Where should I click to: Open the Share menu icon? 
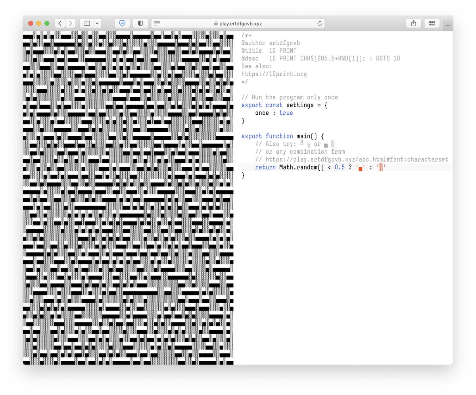(414, 23)
